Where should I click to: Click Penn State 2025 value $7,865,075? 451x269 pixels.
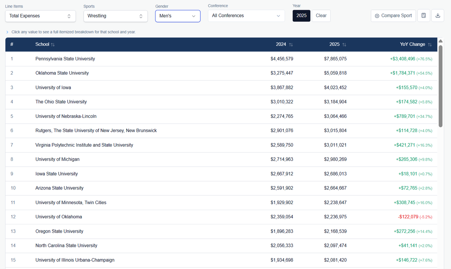[335, 59]
